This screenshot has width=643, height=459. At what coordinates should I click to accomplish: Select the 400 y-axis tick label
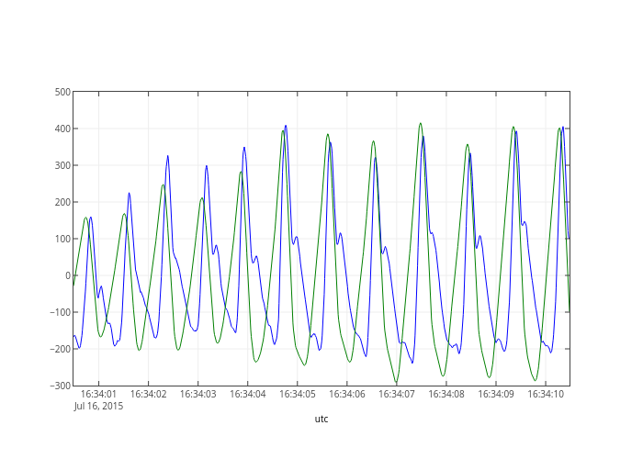point(62,129)
